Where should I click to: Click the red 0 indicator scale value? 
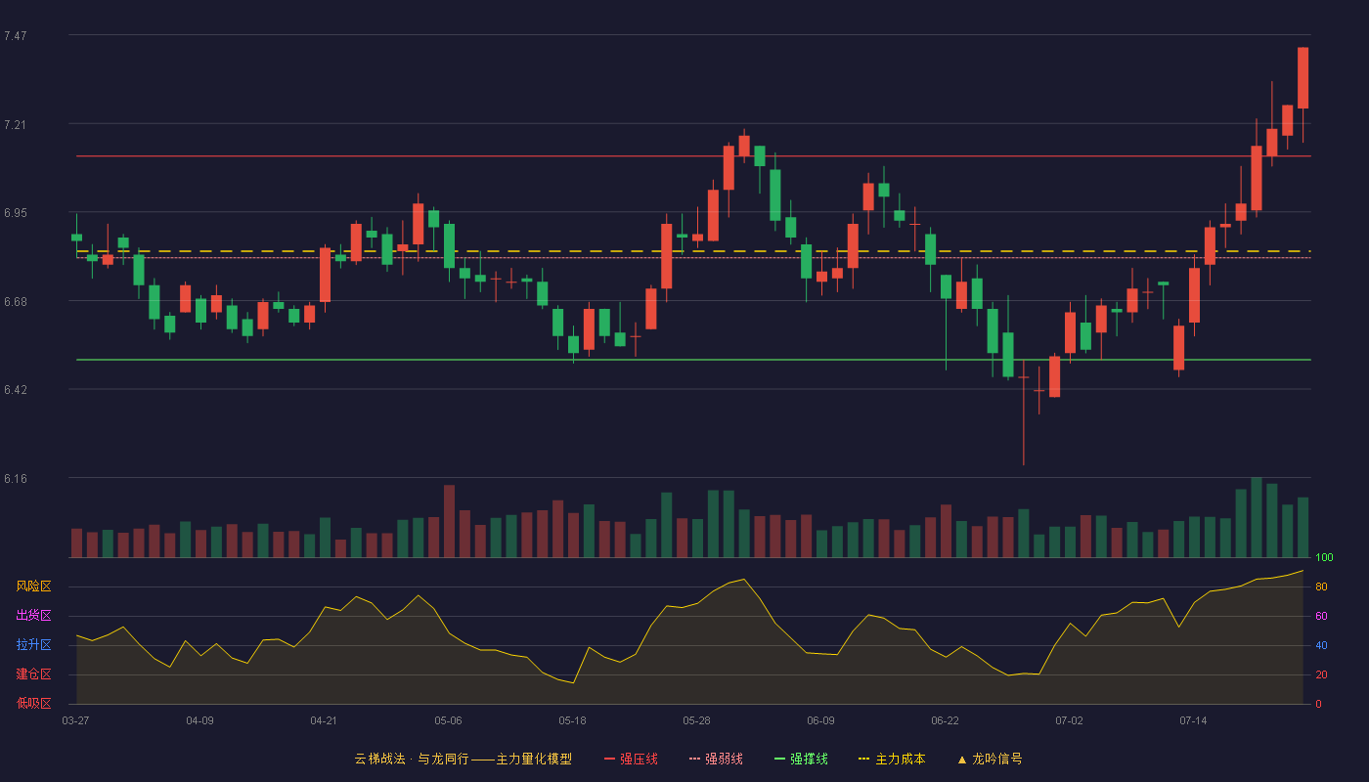click(x=1318, y=704)
